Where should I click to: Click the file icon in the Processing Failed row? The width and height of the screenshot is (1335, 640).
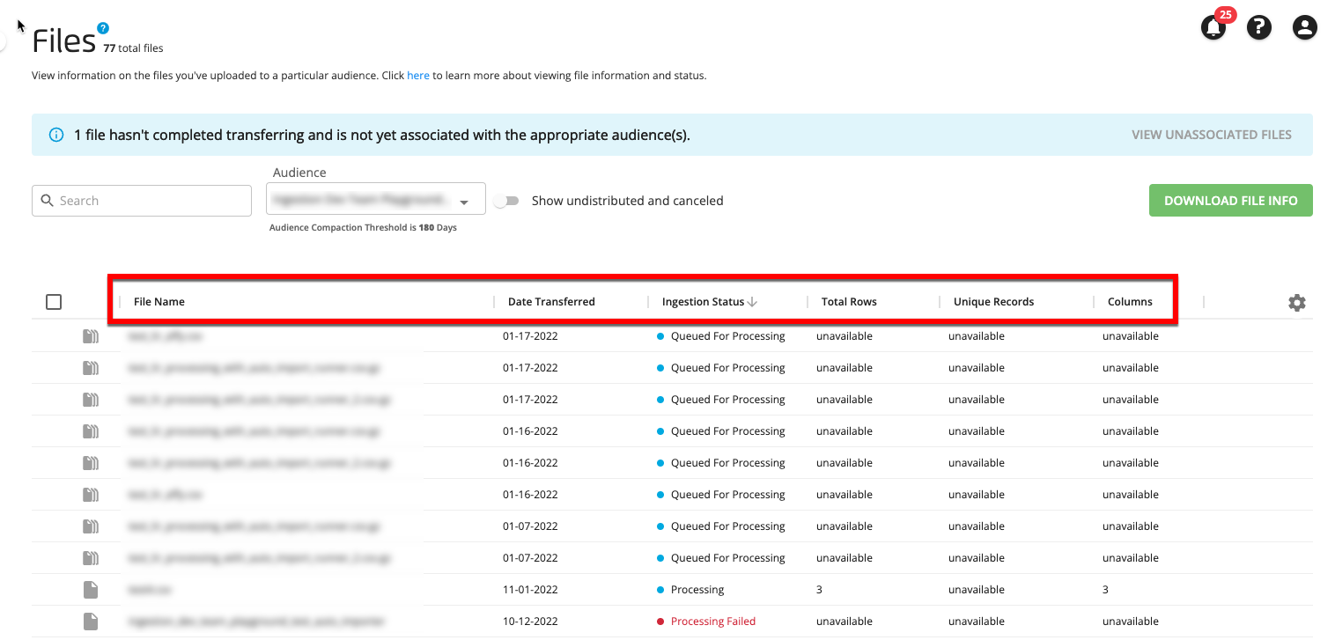pyautogui.click(x=91, y=622)
